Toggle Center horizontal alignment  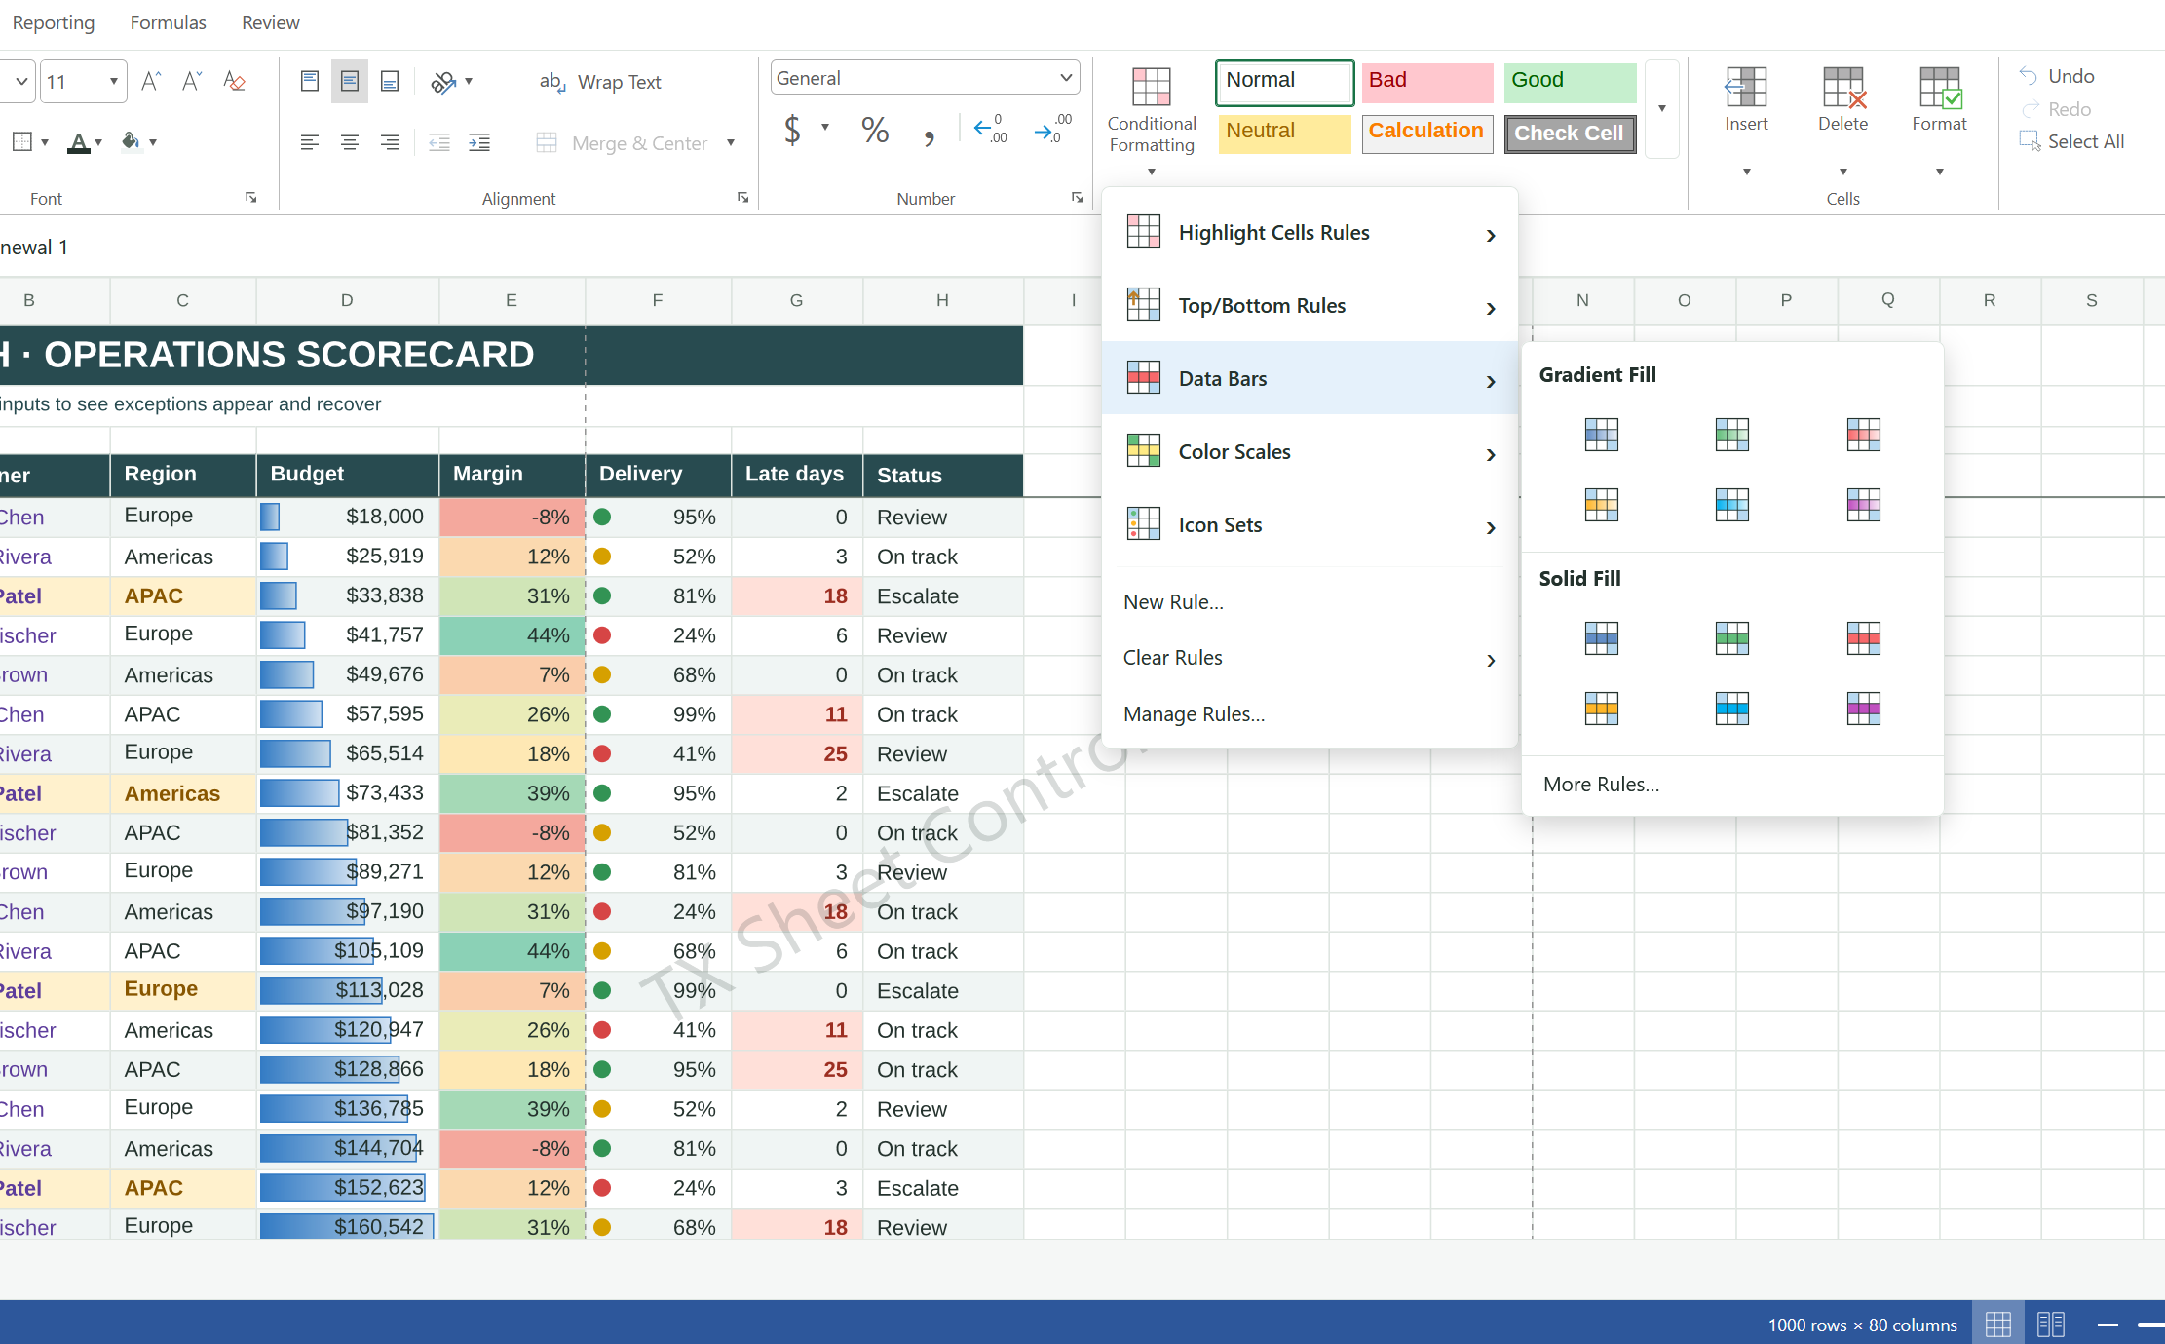(350, 143)
